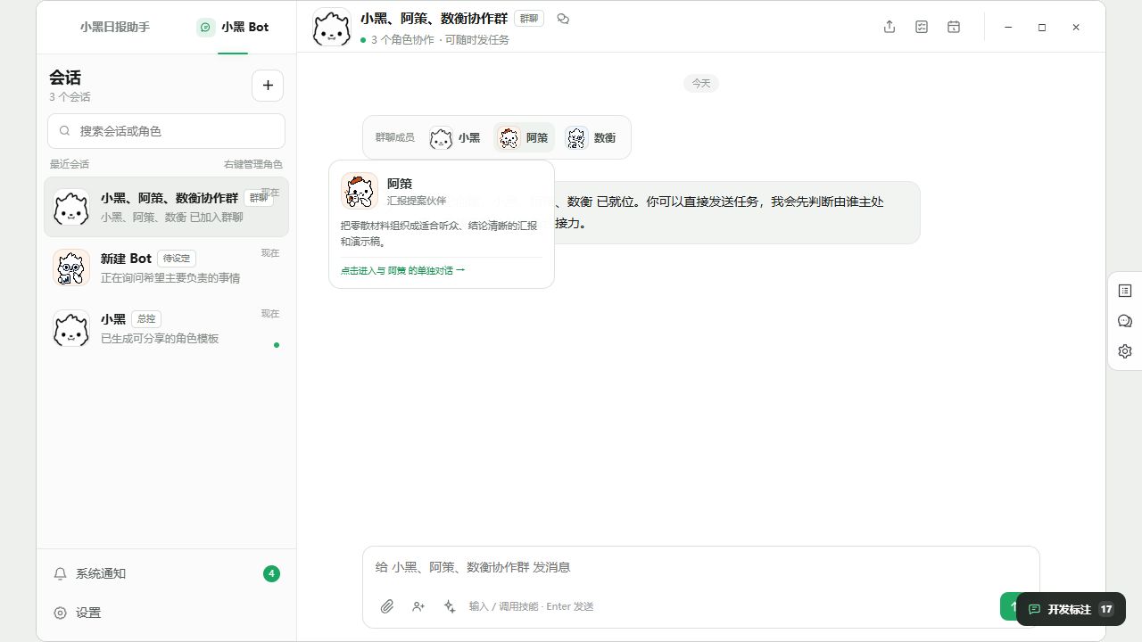The height and width of the screenshot is (642, 1142).
Task: Open the skills sparkle icon in the input toolbar
Action: tap(450, 606)
